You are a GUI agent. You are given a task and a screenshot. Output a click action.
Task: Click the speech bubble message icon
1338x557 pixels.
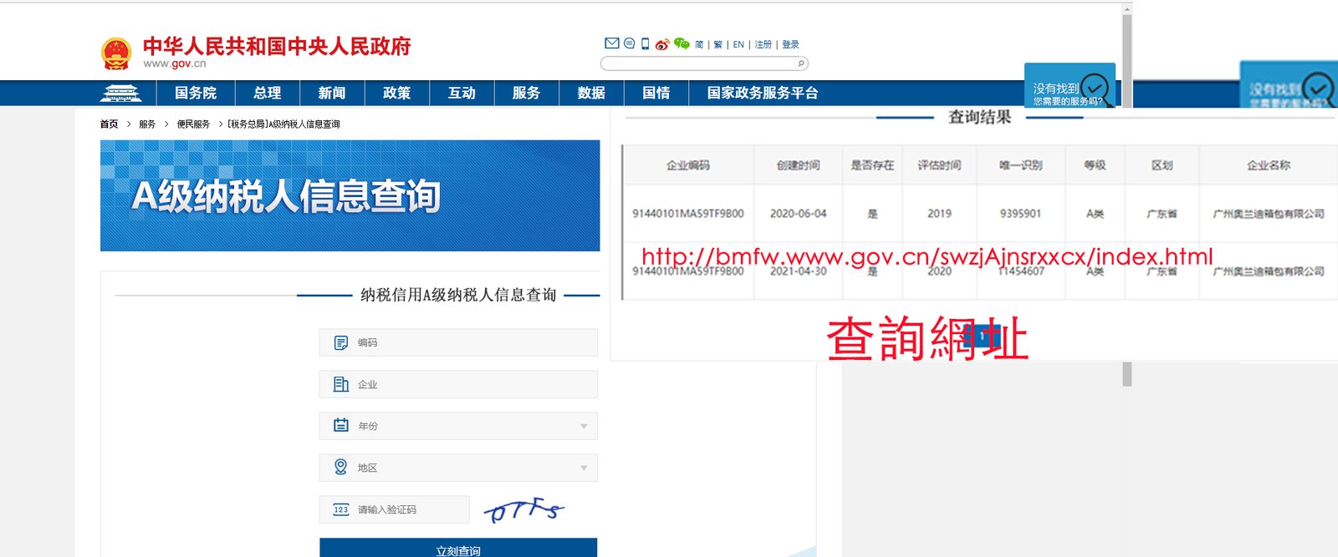pos(629,43)
